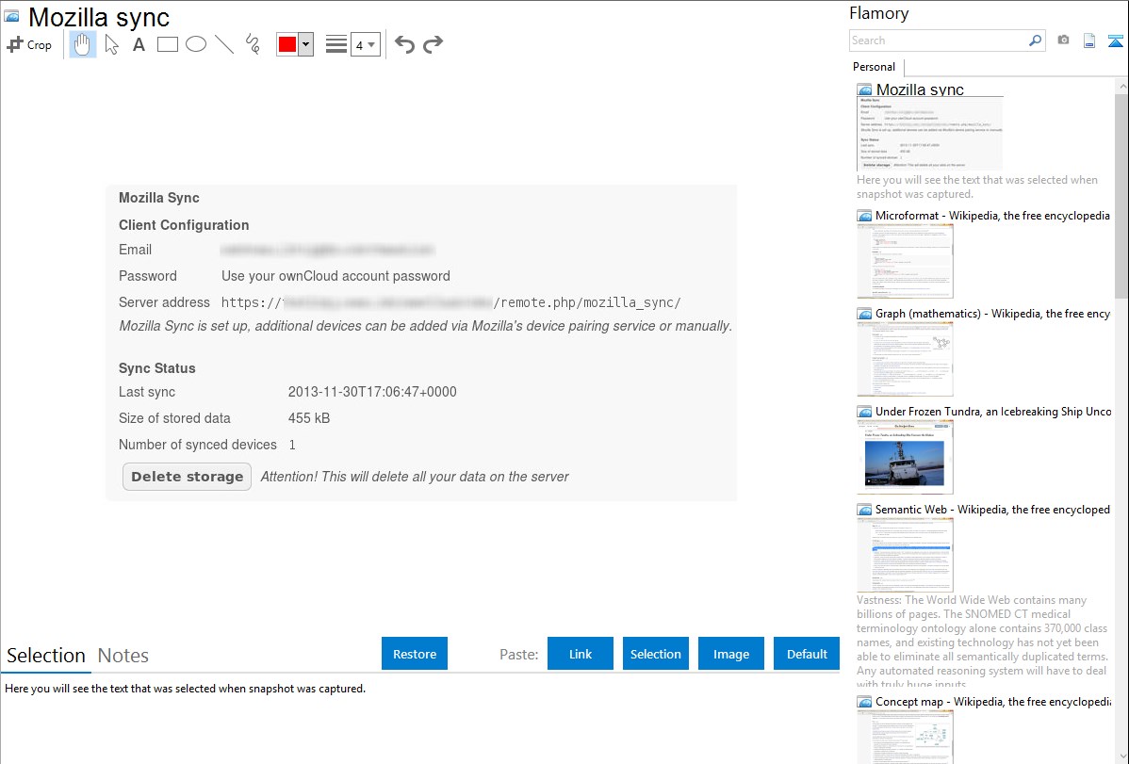The image size is (1129, 764).
Task: Open the line width 4 dropdown
Action: (366, 44)
